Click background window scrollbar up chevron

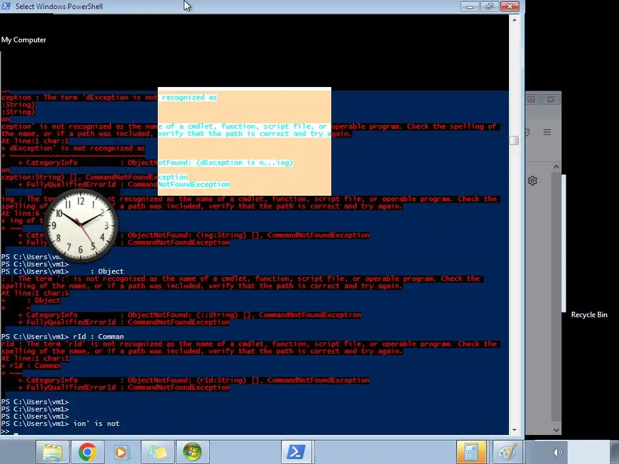point(556,167)
